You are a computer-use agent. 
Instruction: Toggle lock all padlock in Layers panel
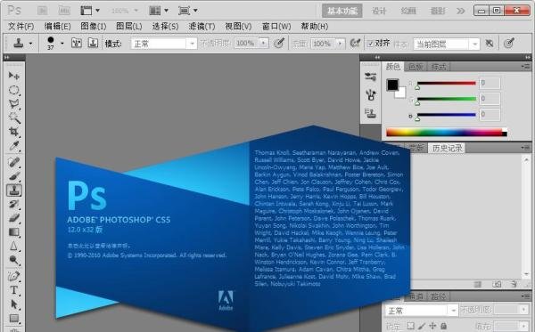pos(443,326)
